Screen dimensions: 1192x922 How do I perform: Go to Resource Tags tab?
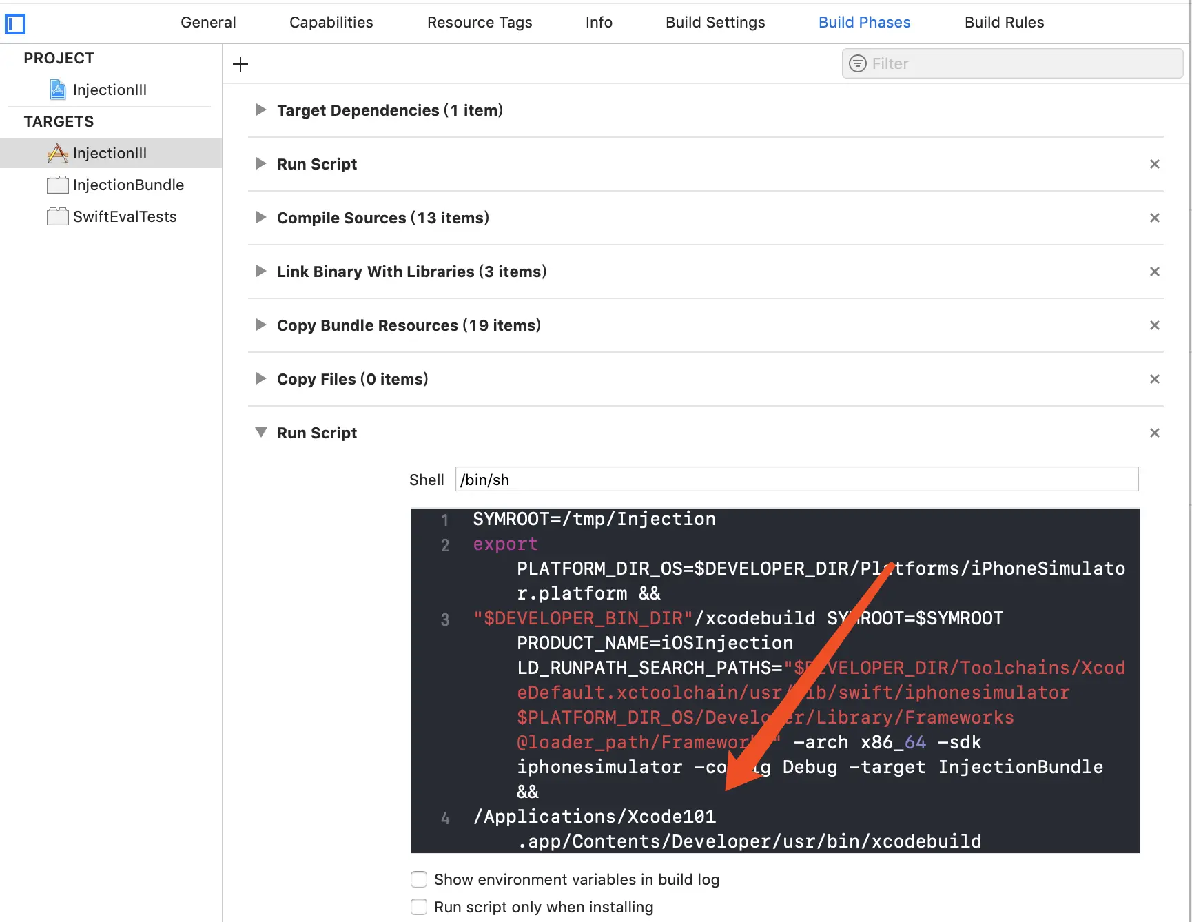click(x=480, y=22)
